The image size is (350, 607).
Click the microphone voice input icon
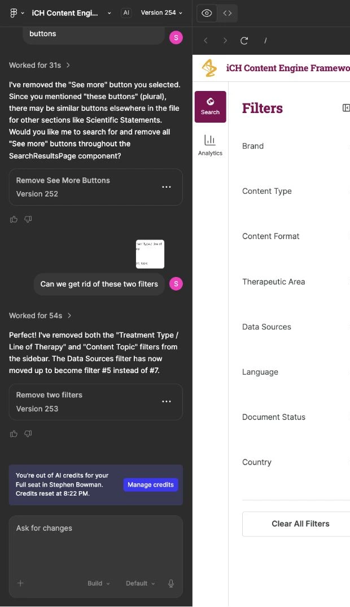point(171,583)
